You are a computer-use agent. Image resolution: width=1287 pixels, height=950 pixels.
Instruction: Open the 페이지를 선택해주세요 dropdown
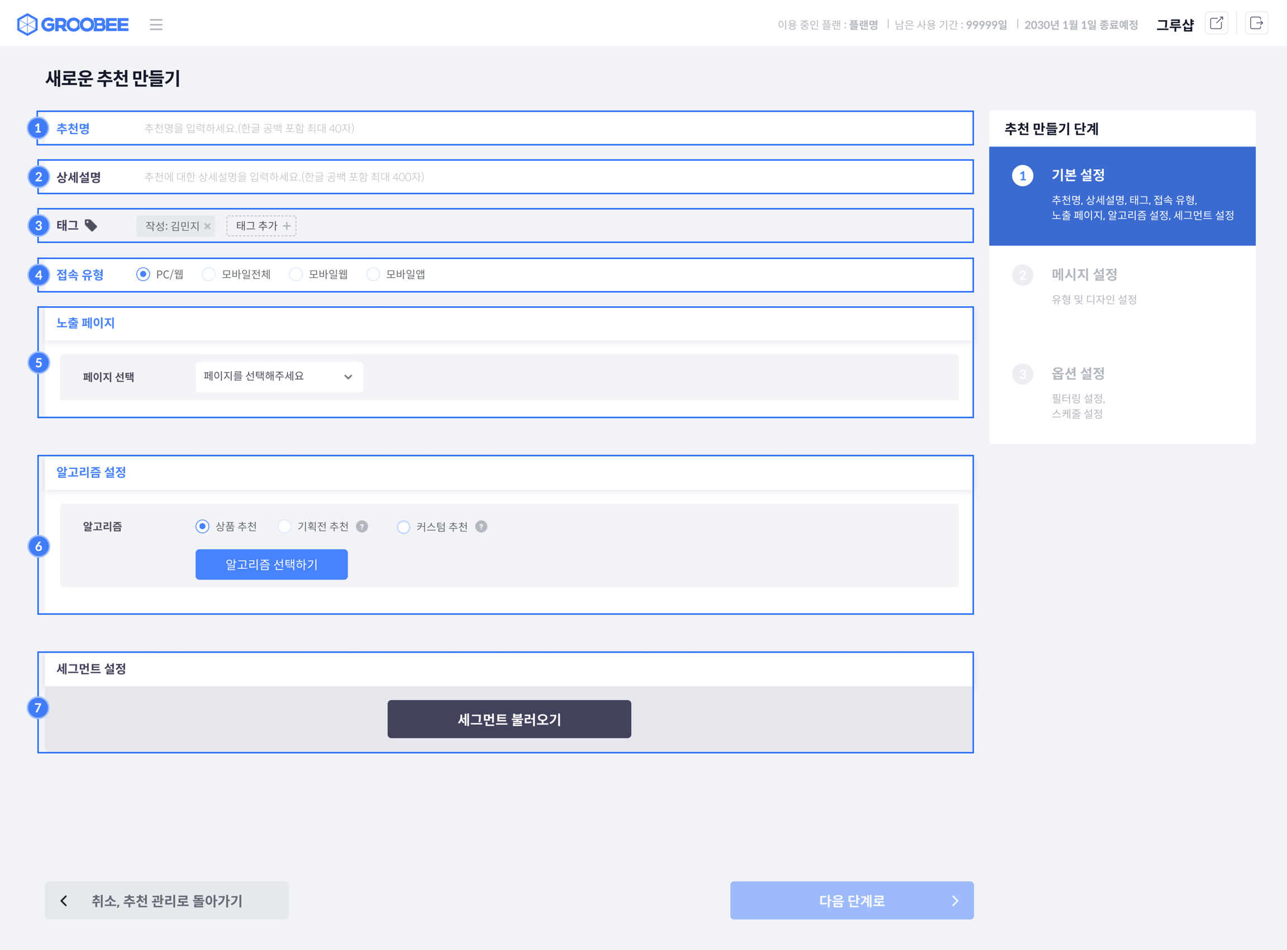pyautogui.click(x=279, y=377)
